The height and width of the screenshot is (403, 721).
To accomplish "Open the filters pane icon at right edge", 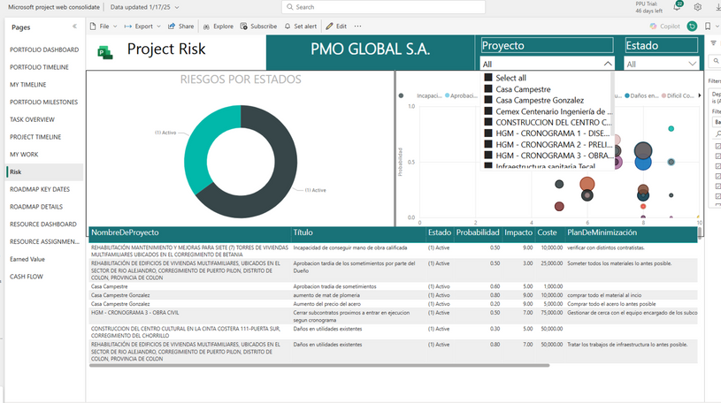I will pos(713,43).
